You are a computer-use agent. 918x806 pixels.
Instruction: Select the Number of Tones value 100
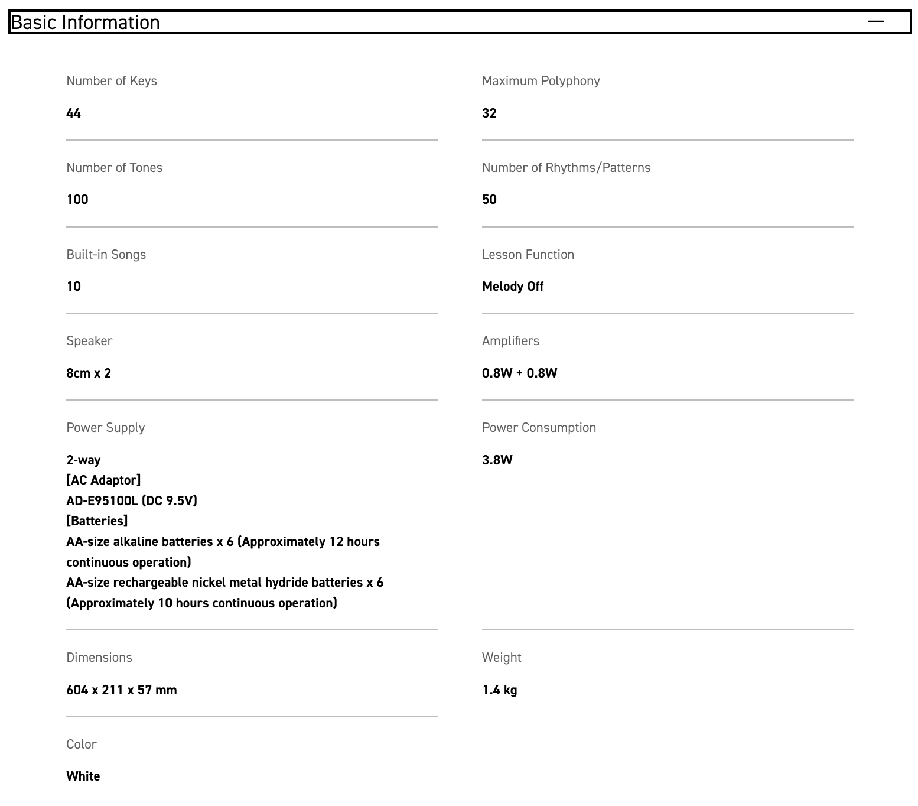pyautogui.click(x=77, y=200)
